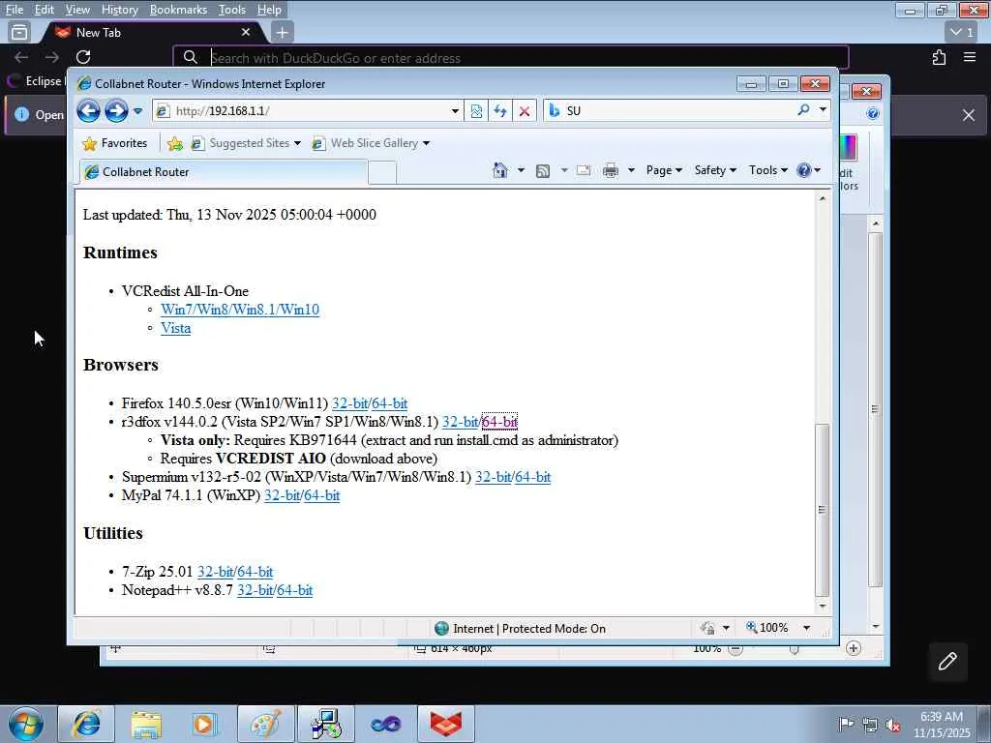Click MyPal 74.1.1 32-bit link
Screen dimensions: 991x743
[282, 495]
